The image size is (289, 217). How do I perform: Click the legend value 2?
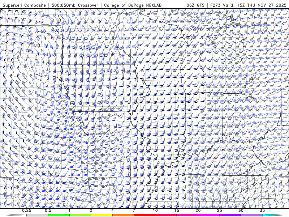point(91,210)
